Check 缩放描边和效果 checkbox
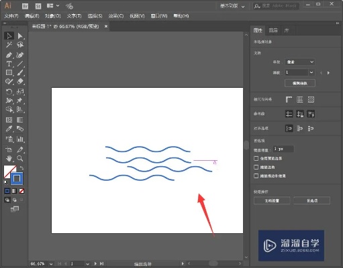The image size is (343, 268). click(x=256, y=176)
